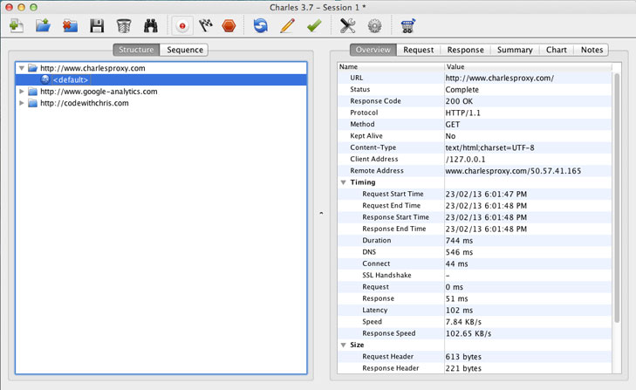The width and height of the screenshot is (636, 390).
Task: Select the SSL Handshake row label
Action: (x=386, y=275)
